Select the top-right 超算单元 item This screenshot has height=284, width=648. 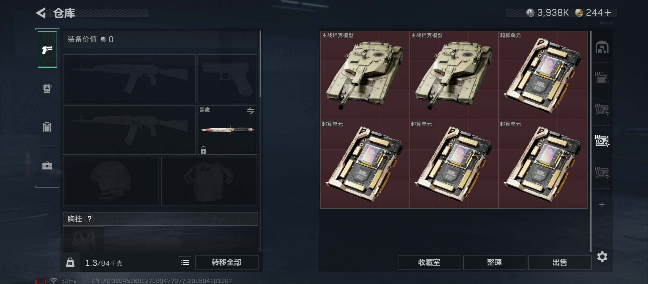tap(543, 75)
